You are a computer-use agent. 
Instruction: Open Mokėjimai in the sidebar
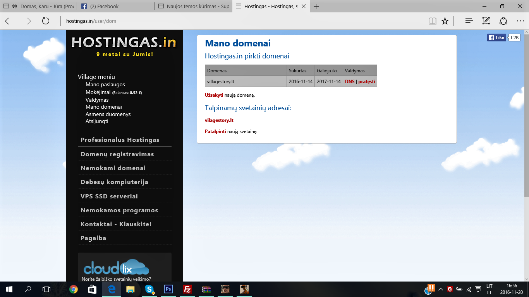pyautogui.click(x=98, y=92)
